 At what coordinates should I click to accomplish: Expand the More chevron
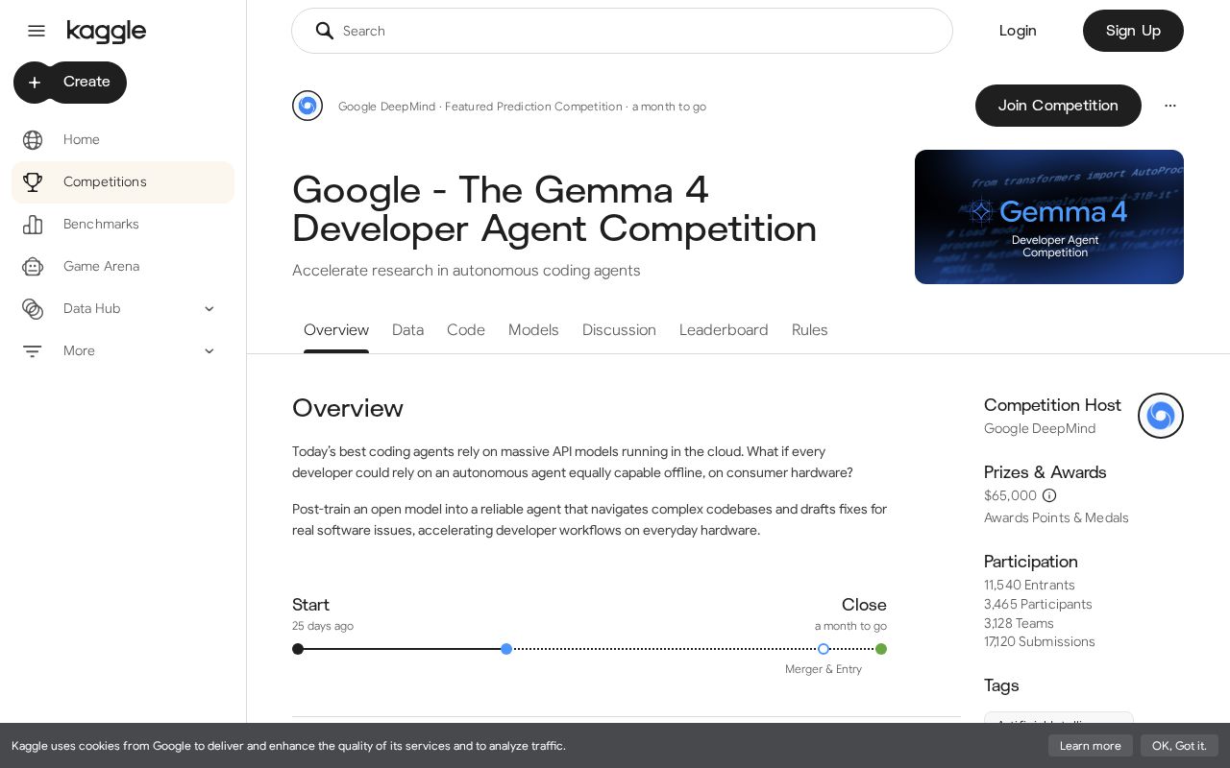[x=209, y=351]
